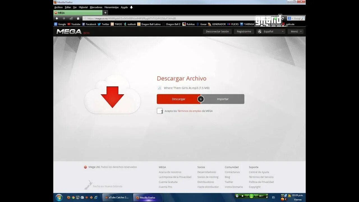This screenshot has width=359, height=202.
Task: Open the Dragon Ball Z bookmark
Action: click(171, 24)
